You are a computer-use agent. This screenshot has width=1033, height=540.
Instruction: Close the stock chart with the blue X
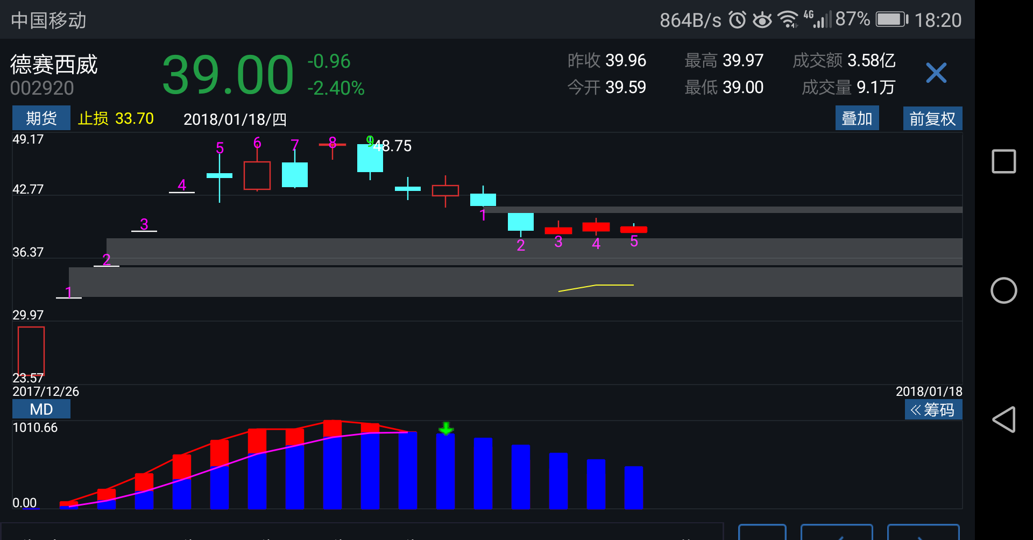click(x=936, y=73)
